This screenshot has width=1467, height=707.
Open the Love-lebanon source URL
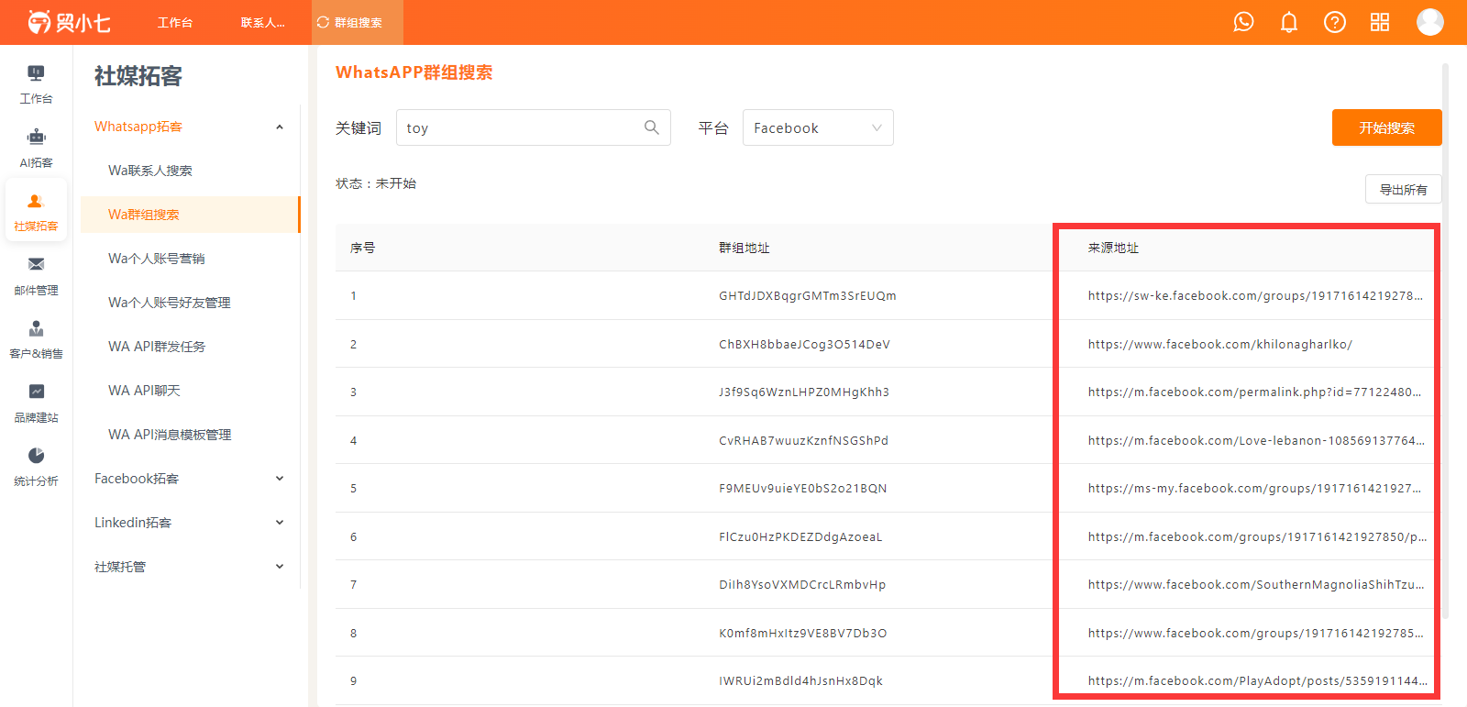1256,440
